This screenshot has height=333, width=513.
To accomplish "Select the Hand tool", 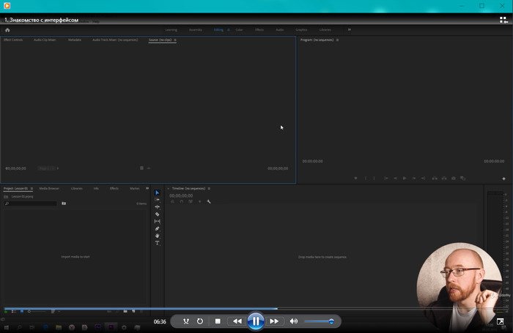I will [x=157, y=236].
